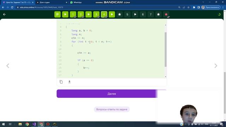226x127 pixels.
Task: Open the dark video step between steps 5 and 6
Action: coord(135,14)
